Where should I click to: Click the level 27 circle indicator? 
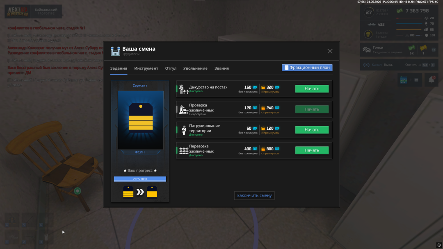coord(369,12)
